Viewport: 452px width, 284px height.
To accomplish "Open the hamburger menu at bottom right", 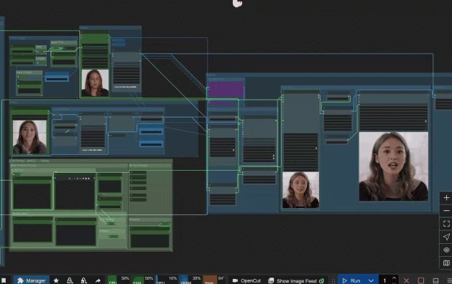I will [x=449, y=280].
